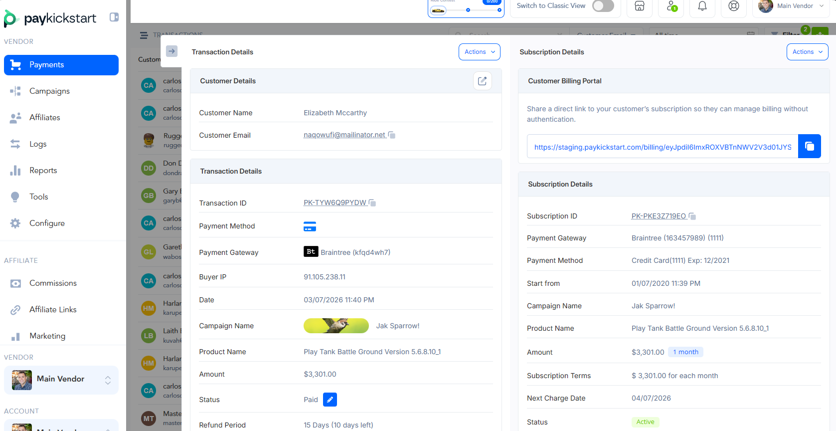Select the Braintree (163457989) (1111) gateway text
The image size is (836, 431).
(x=677, y=238)
